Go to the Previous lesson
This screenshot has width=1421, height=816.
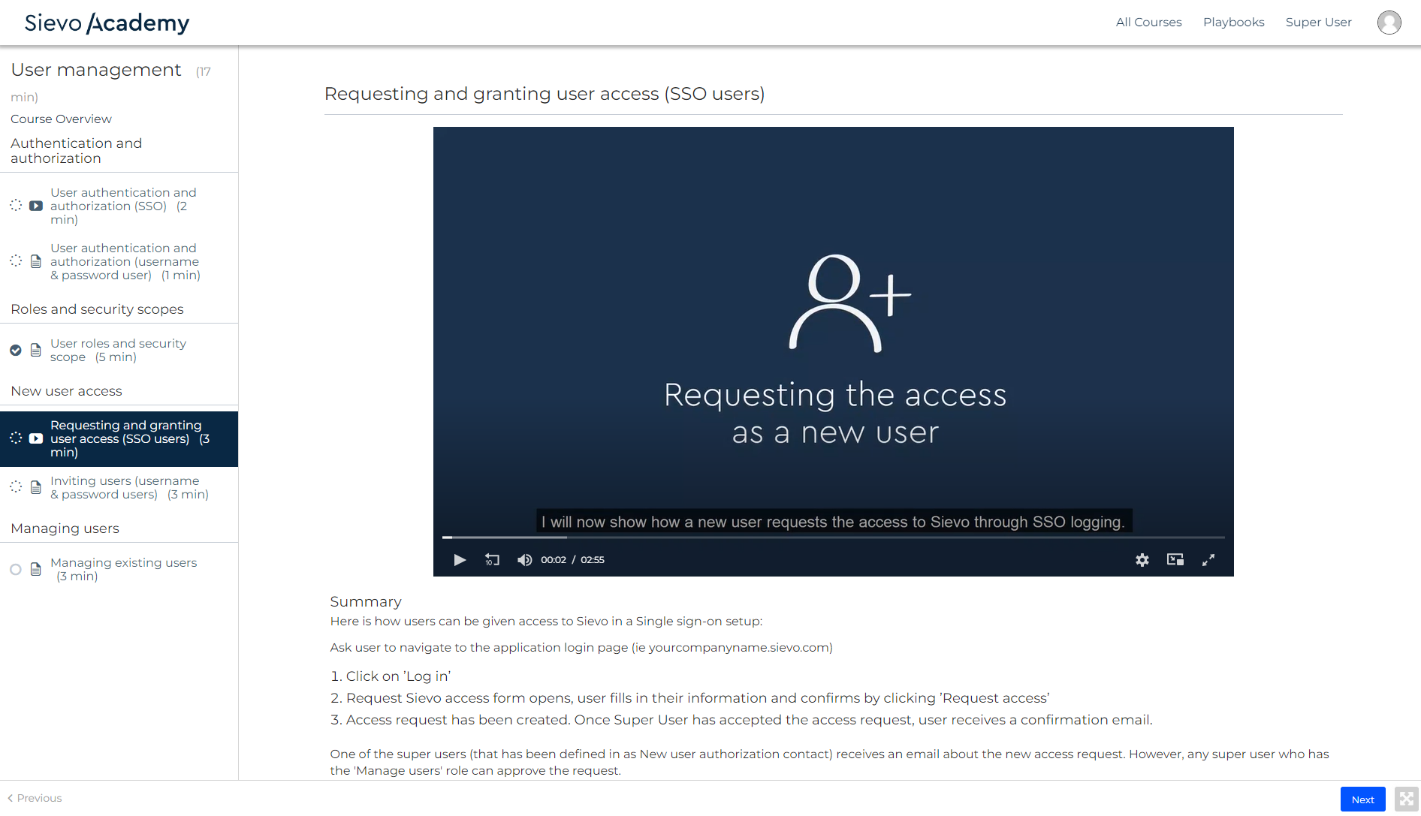tap(35, 798)
